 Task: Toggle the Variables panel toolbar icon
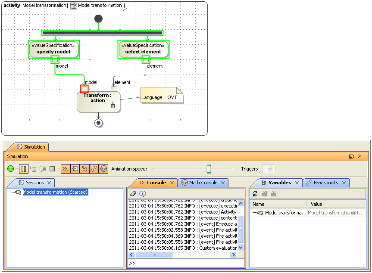pyautogui.click(x=84, y=169)
